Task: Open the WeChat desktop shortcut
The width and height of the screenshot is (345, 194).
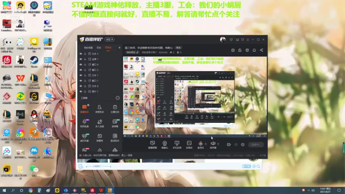Action: click(x=34, y=170)
